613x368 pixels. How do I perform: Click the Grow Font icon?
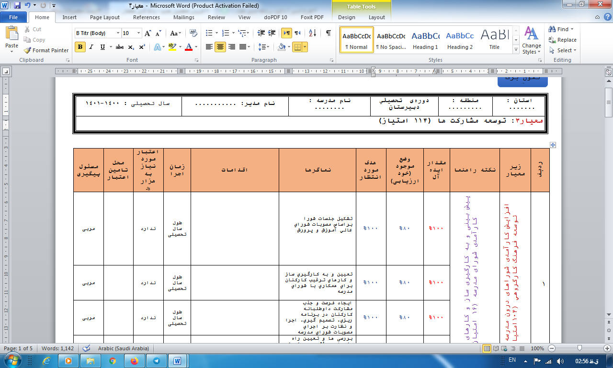pyautogui.click(x=148, y=33)
